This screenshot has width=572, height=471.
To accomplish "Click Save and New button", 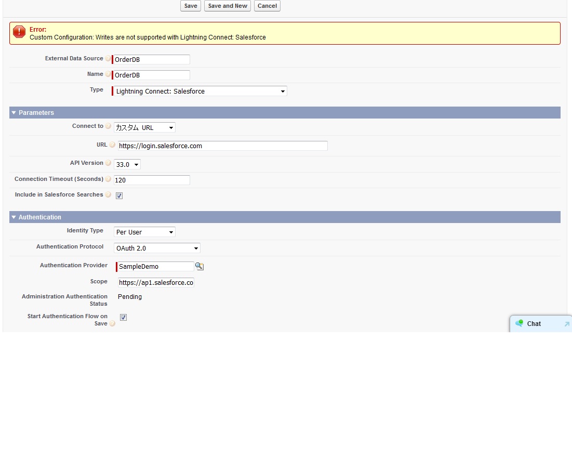I will click(x=227, y=6).
